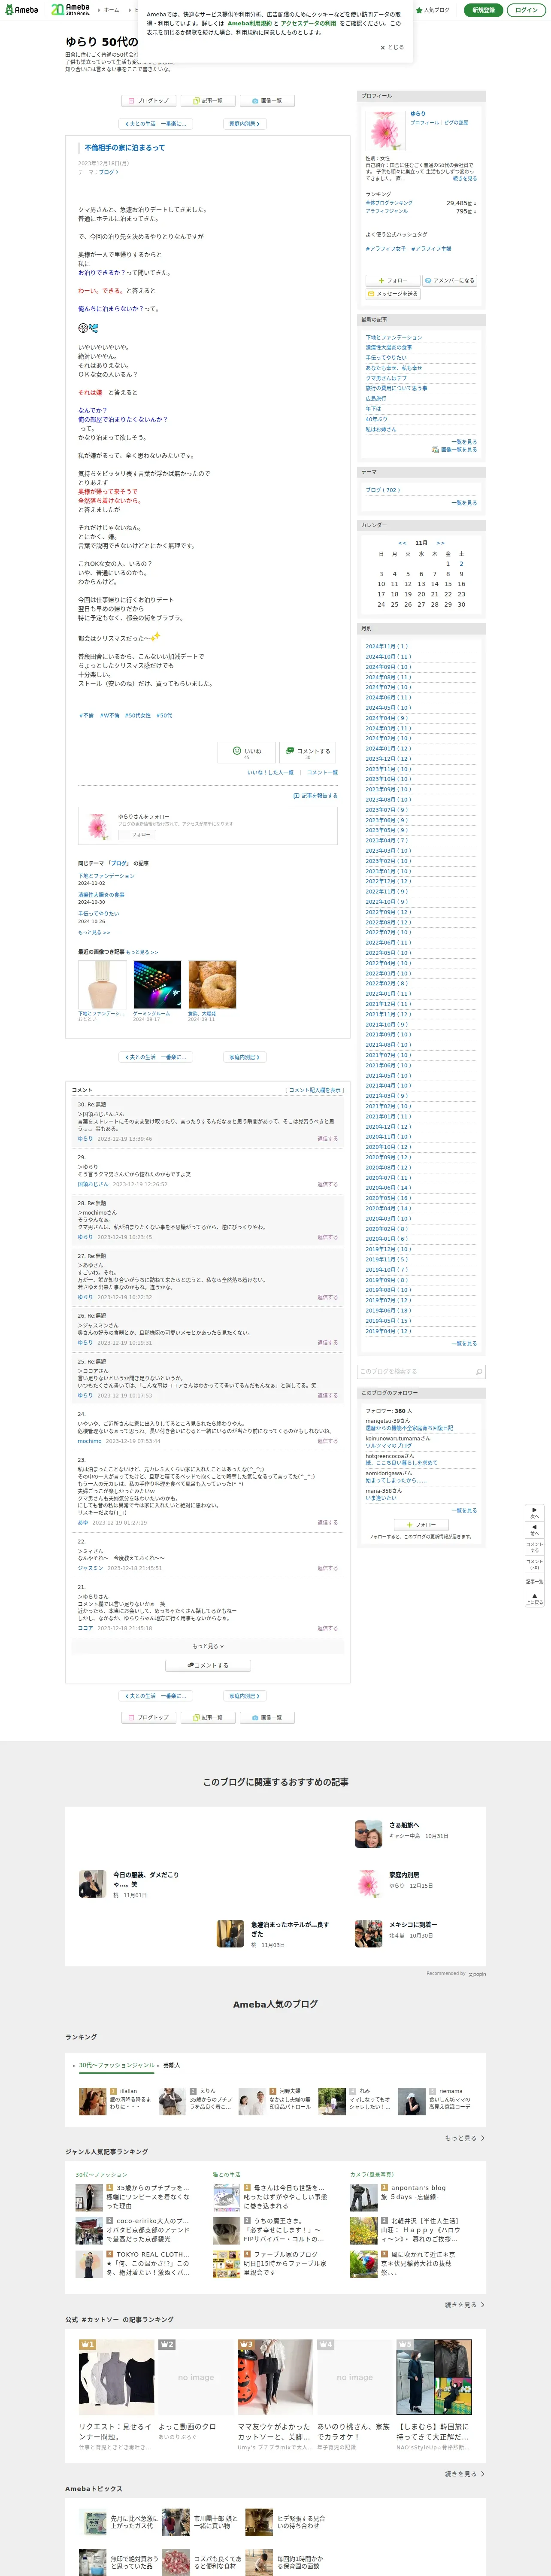551x2576 pixels.
Task: Open archive 2024年11月 ( 1 )
Action: pyautogui.click(x=387, y=646)
